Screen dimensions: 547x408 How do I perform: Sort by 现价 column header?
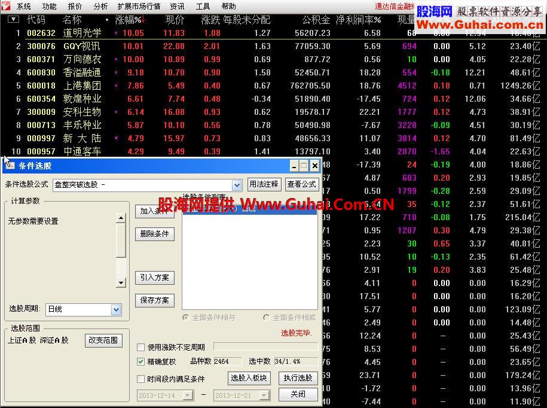point(175,20)
